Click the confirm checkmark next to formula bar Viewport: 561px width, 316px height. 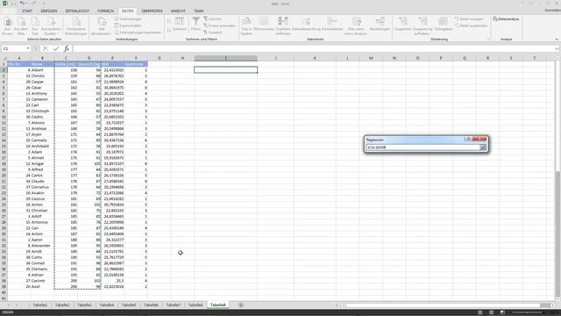(x=56, y=48)
